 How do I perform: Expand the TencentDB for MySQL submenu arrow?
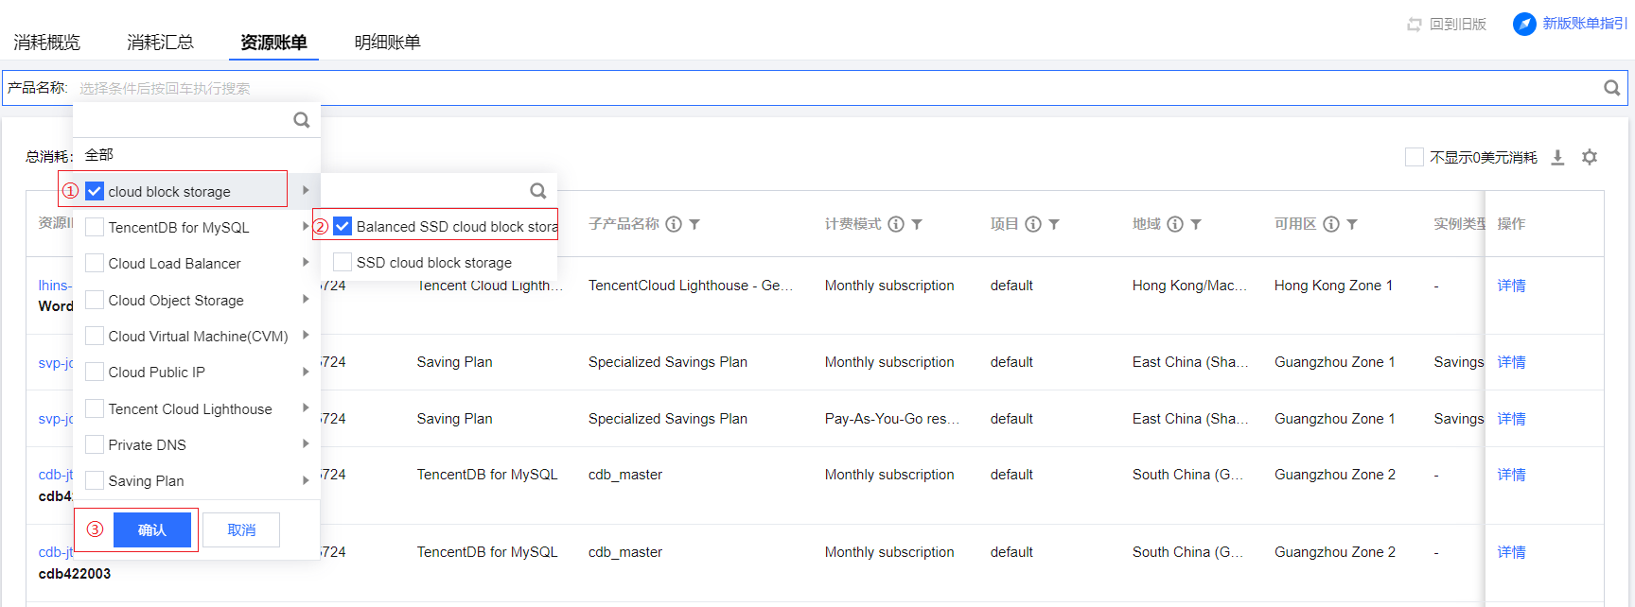pos(306,226)
